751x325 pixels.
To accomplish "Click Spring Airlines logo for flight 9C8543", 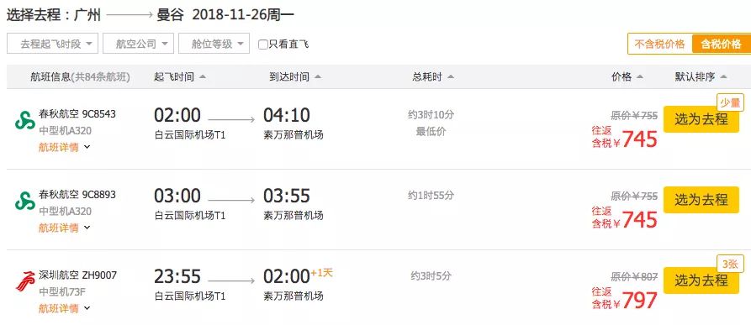I will click(25, 121).
